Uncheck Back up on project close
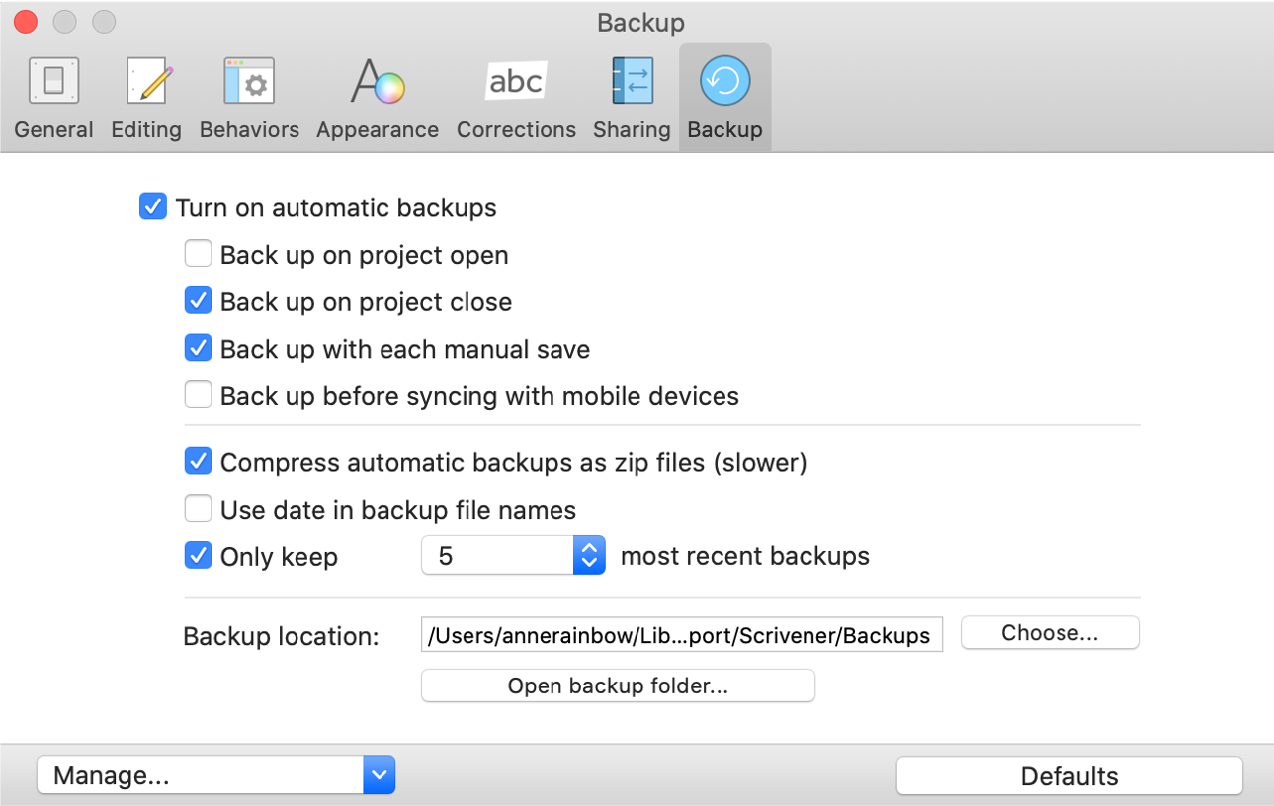The image size is (1274, 806). [x=199, y=301]
